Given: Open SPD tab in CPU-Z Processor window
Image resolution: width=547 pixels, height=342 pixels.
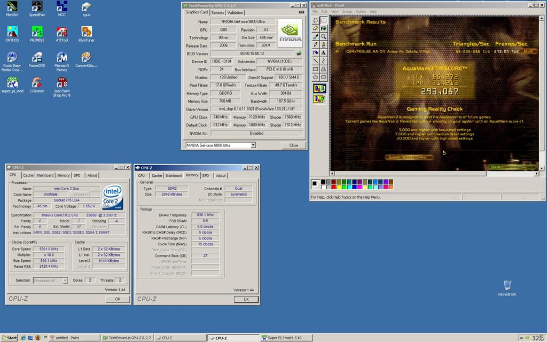Looking at the screenshot, I should coord(77,175).
